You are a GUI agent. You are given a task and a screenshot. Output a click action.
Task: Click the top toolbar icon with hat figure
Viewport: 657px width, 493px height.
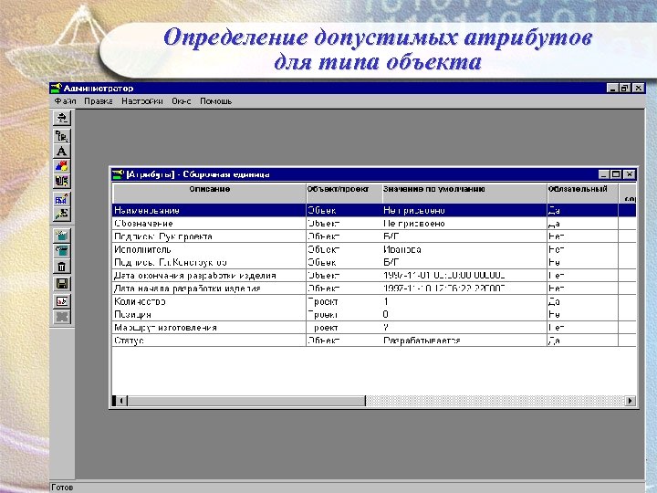point(62,118)
